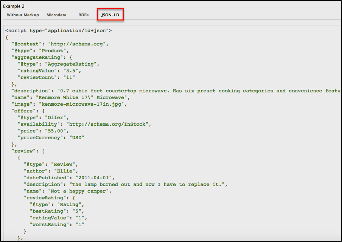Click the reviewCount value "11"
The height and width of the screenshot is (242, 342).
point(69,77)
